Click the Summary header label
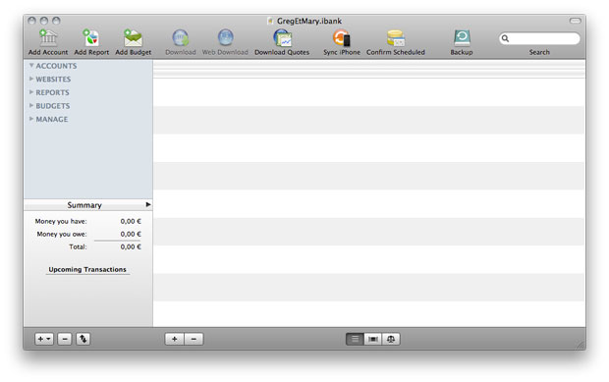This screenshot has height=382, width=609. coord(84,205)
